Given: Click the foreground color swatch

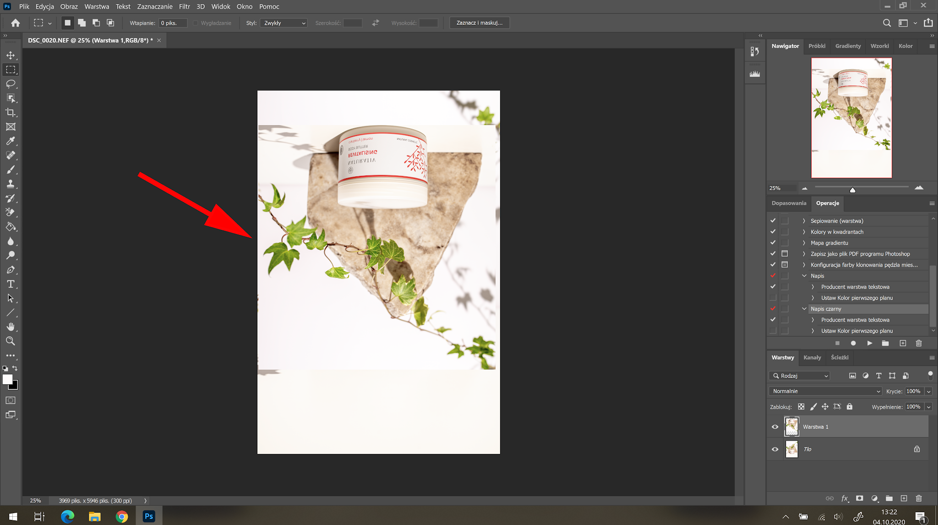Looking at the screenshot, I should point(7,379).
